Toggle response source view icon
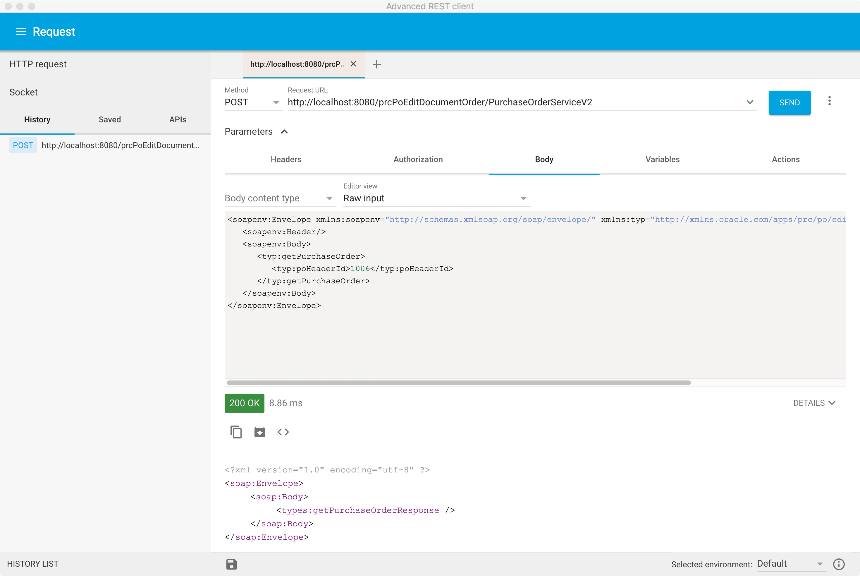Viewport: 860px width, 576px height. (283, 432)
